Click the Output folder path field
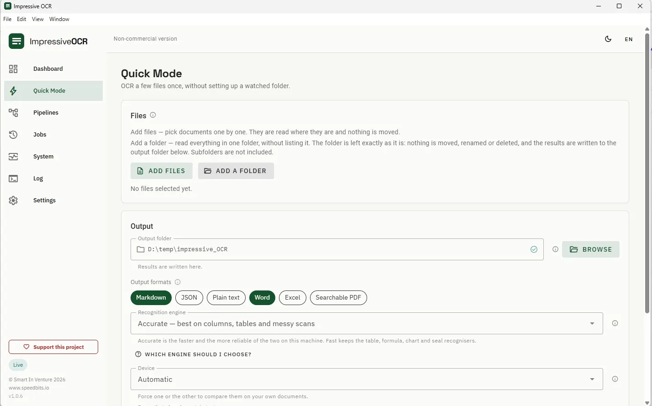The image size is (652, 406). coord(337,249)
